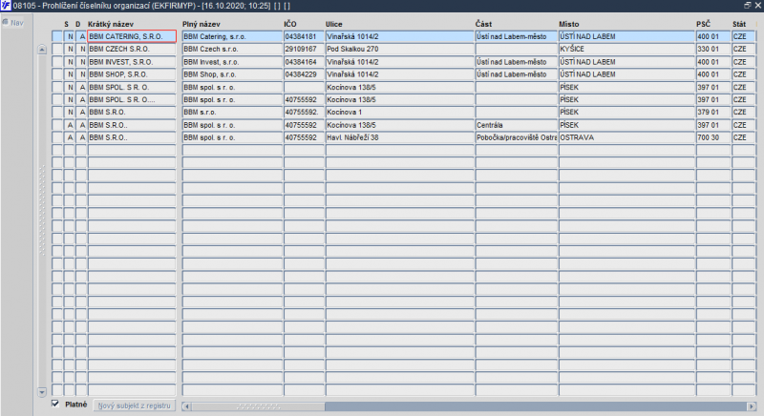This screenshot has width=764, height=416.
Task: Click the Místo column header
Action: point(568,24)
